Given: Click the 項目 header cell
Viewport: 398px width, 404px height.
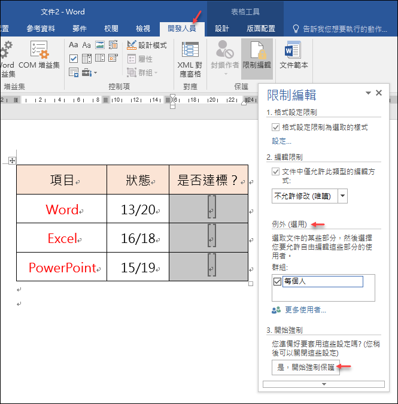Looking at the screenshot, I should point(62,180).
